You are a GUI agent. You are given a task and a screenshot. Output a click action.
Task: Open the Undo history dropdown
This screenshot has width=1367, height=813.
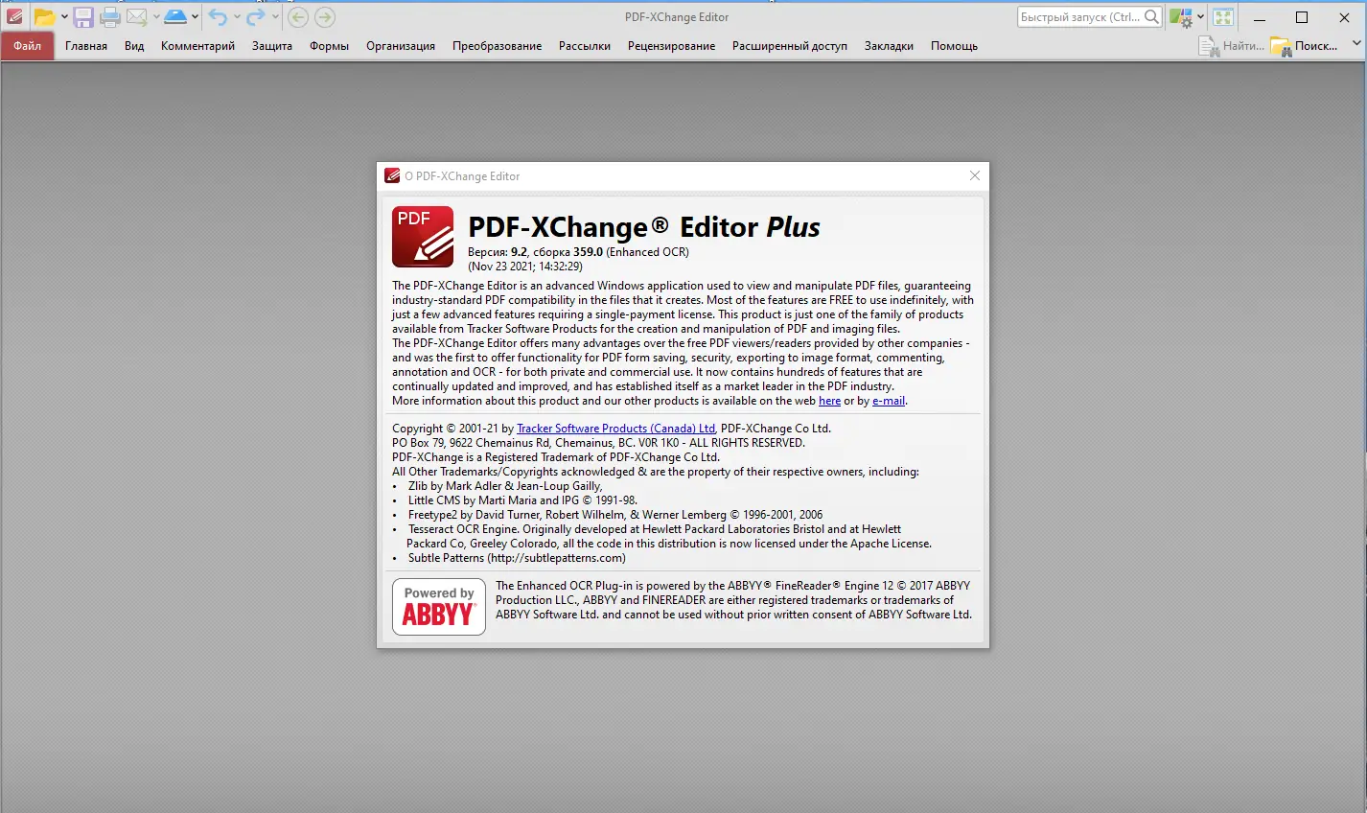click(237, 16)
